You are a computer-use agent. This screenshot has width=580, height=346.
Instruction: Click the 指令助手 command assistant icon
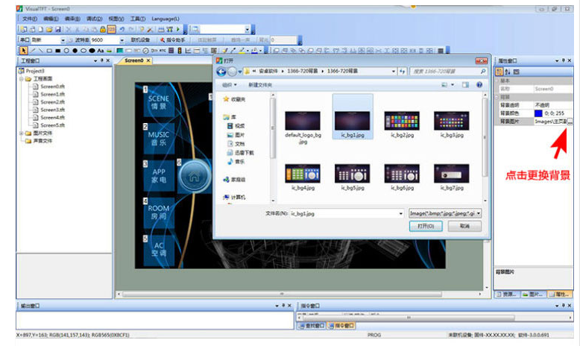pos(162,40)
